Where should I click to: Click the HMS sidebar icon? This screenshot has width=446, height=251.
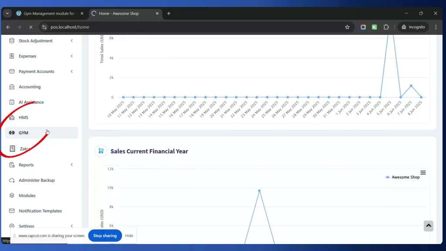point(12,118)
